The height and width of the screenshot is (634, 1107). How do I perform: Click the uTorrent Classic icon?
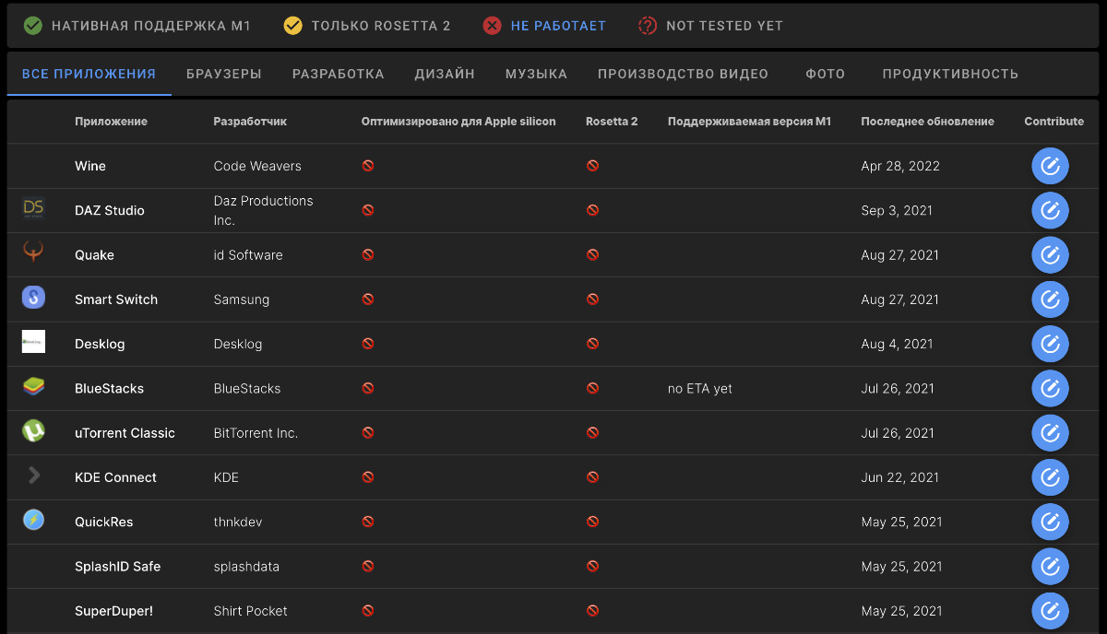tap(33, 431)
